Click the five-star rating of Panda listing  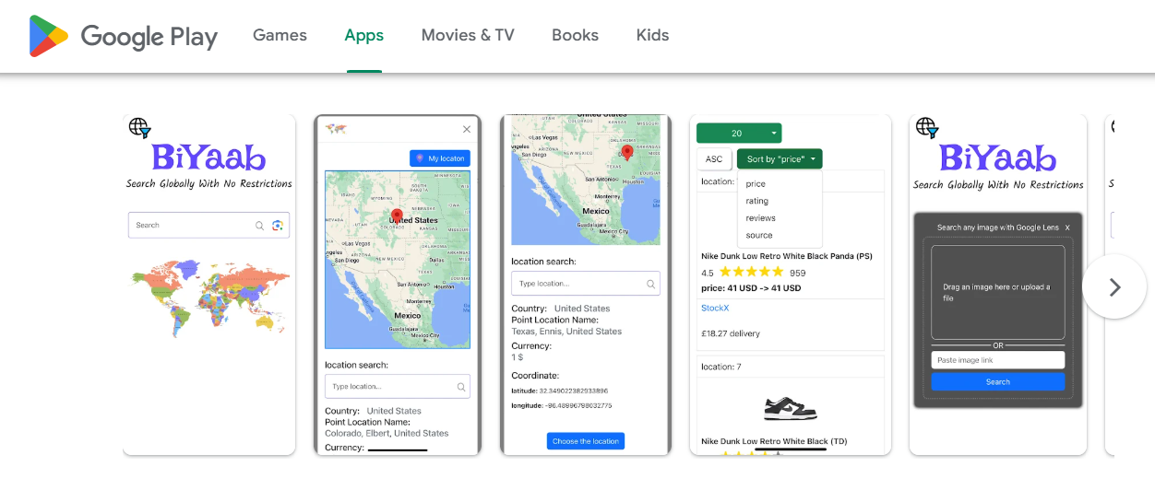coord(752,272)
